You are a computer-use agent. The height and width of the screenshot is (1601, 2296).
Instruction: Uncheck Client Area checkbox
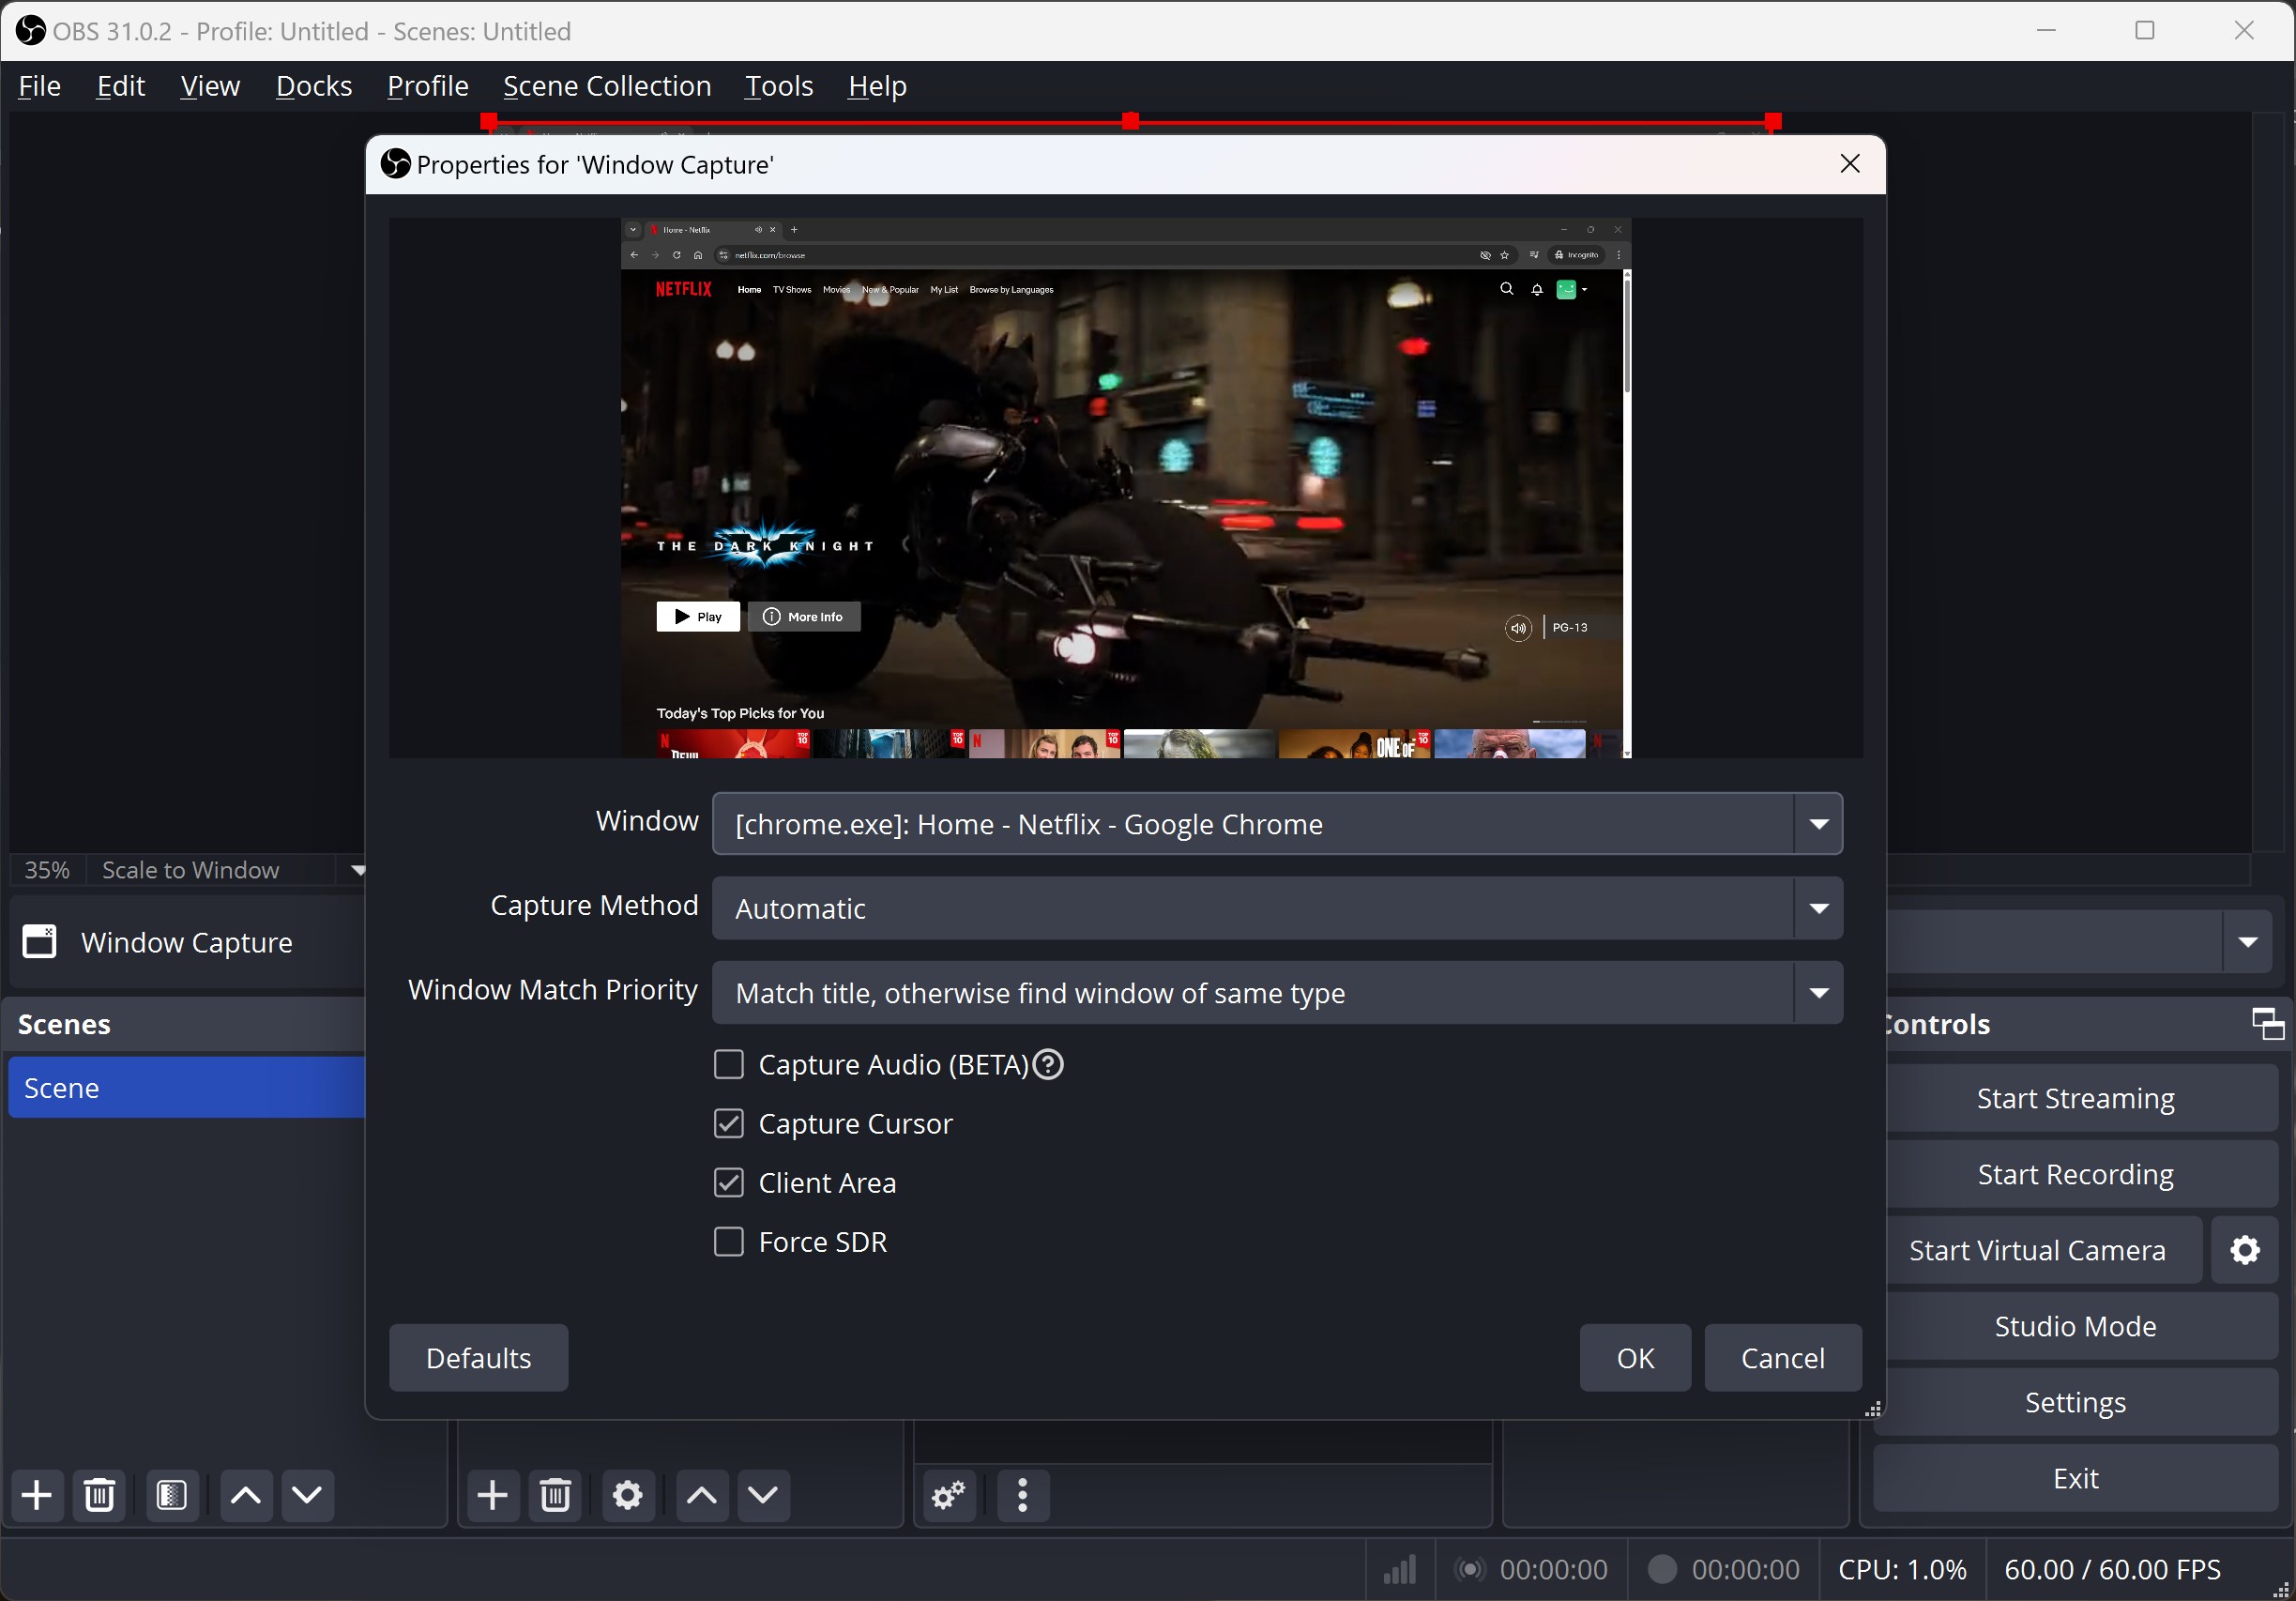(x=729, y=1182)
